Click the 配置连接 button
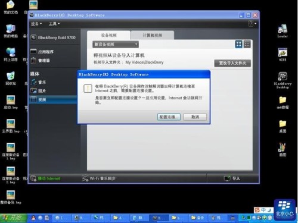 coord(169,117)
